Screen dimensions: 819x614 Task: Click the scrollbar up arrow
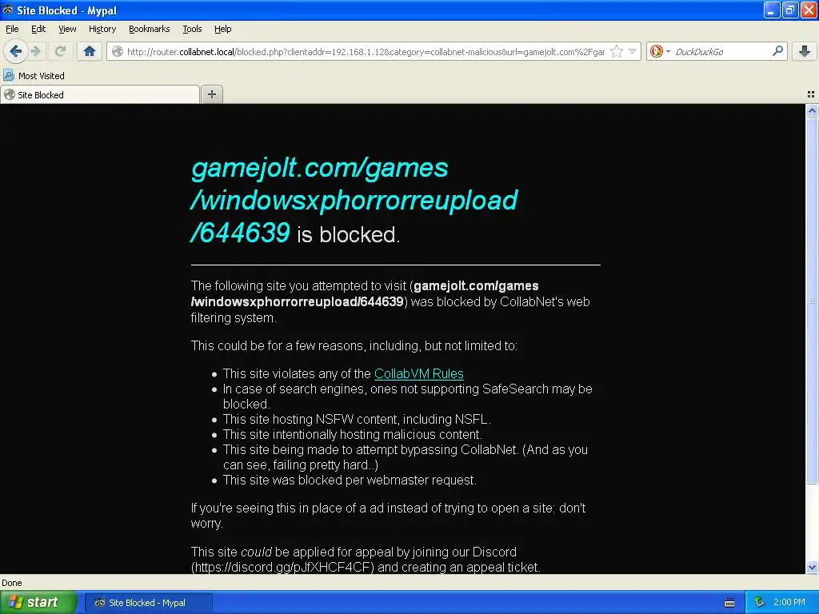pyautogui.click(x=812, y=110)
